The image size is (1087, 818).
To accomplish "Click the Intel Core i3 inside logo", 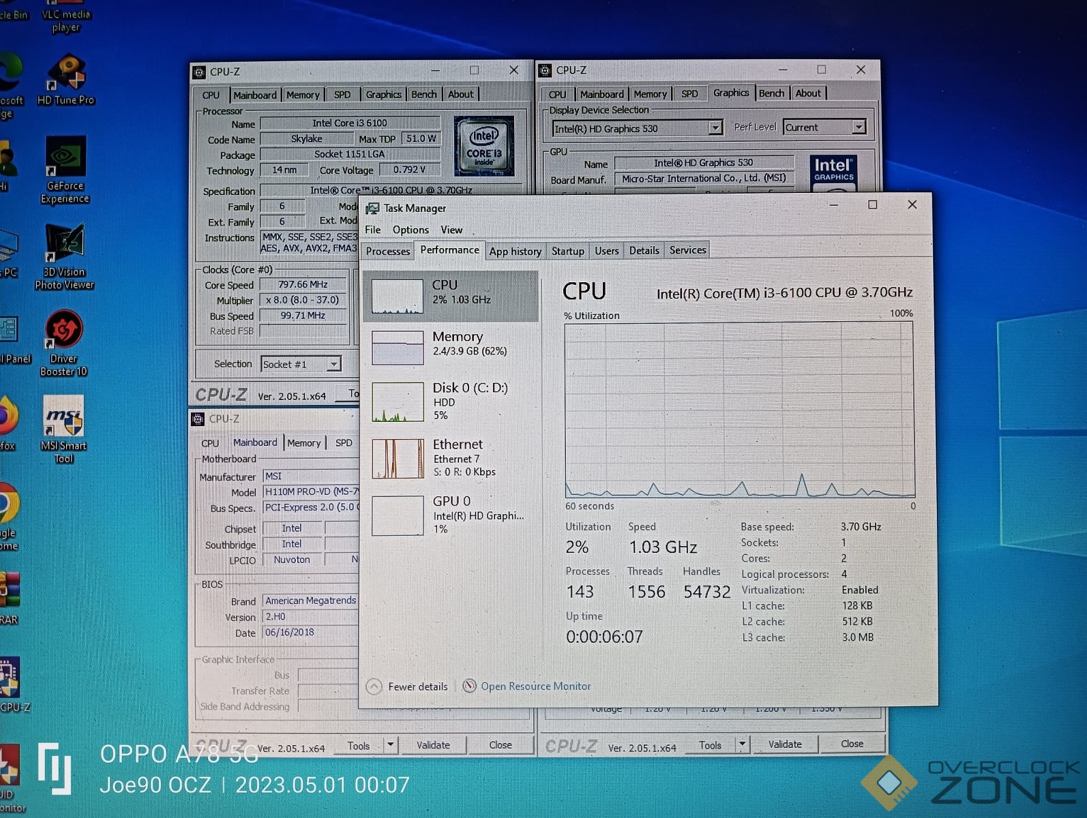I will click(x=483, y=146).
